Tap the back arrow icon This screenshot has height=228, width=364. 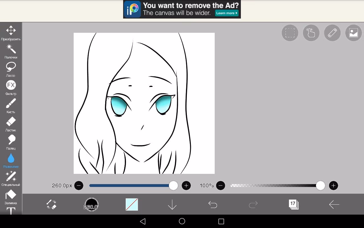(x=334, y=204)
